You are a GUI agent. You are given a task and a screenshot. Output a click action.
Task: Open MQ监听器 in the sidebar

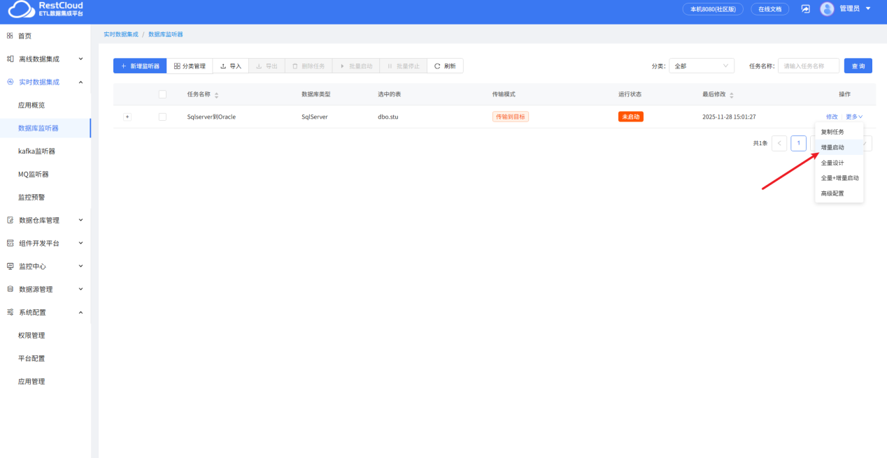[x=45, y=174]
